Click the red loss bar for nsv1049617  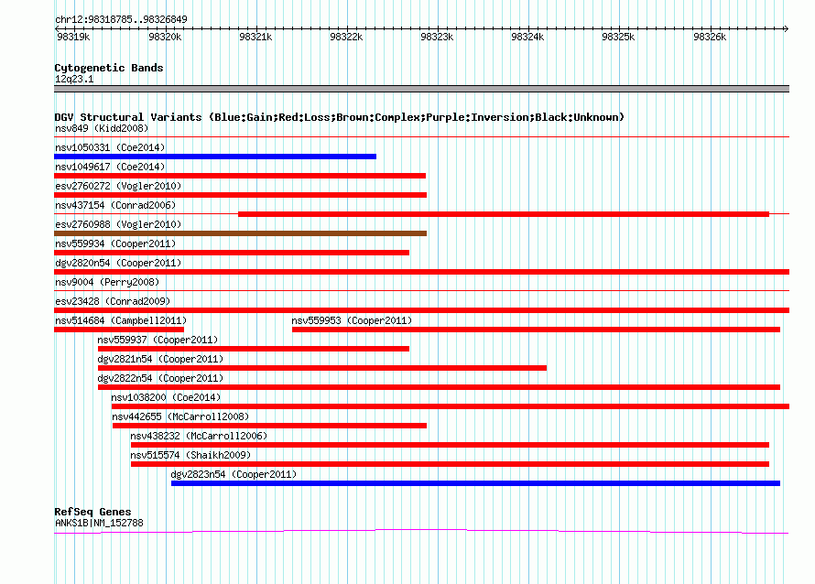(240, 176)
